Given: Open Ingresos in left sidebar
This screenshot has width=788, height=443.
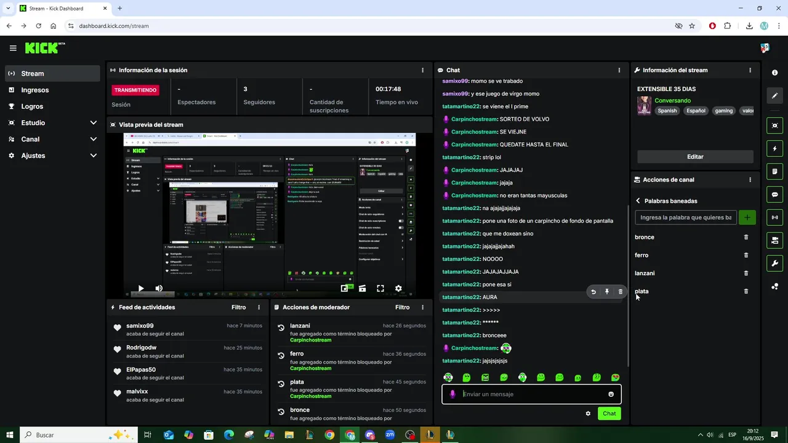Looking at the screenshot, I should coord(52,90).
